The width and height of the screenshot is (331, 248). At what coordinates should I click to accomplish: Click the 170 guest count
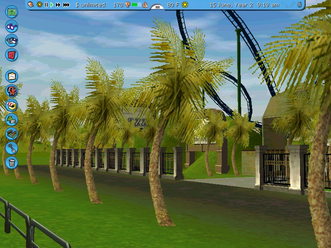click(x=118, y=5)
